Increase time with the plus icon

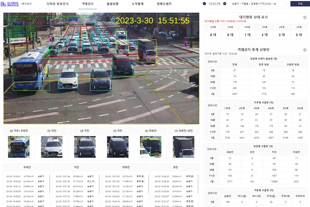tap(224, 4)
